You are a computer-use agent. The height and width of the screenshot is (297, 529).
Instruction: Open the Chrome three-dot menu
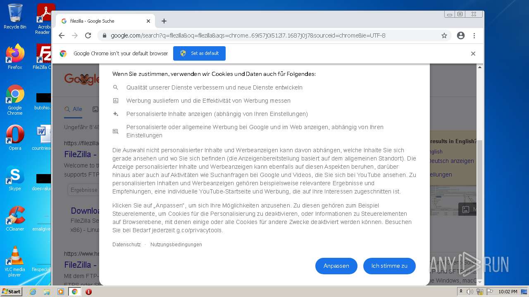[474, 35]
